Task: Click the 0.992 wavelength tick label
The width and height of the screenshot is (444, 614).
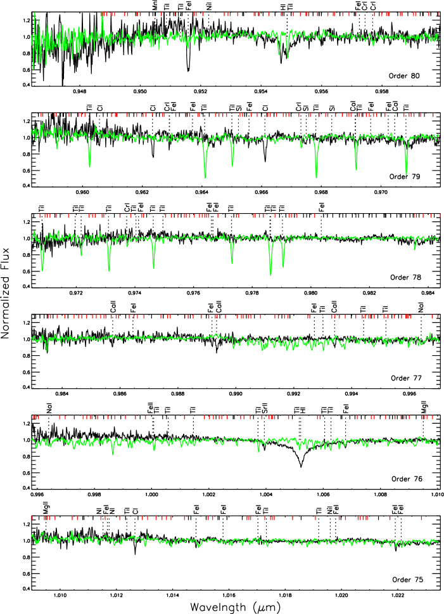Action: pyautogui.click(x=293, y=394)
